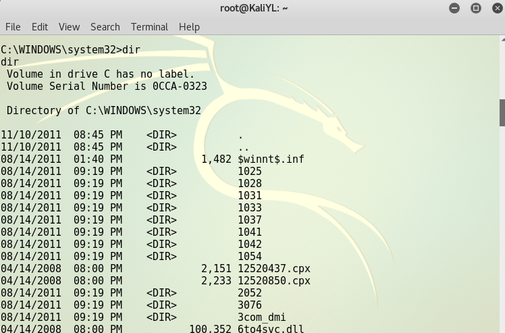
Task: Click the vertical scrollbar thumb
Action: (x=502, y=113)
